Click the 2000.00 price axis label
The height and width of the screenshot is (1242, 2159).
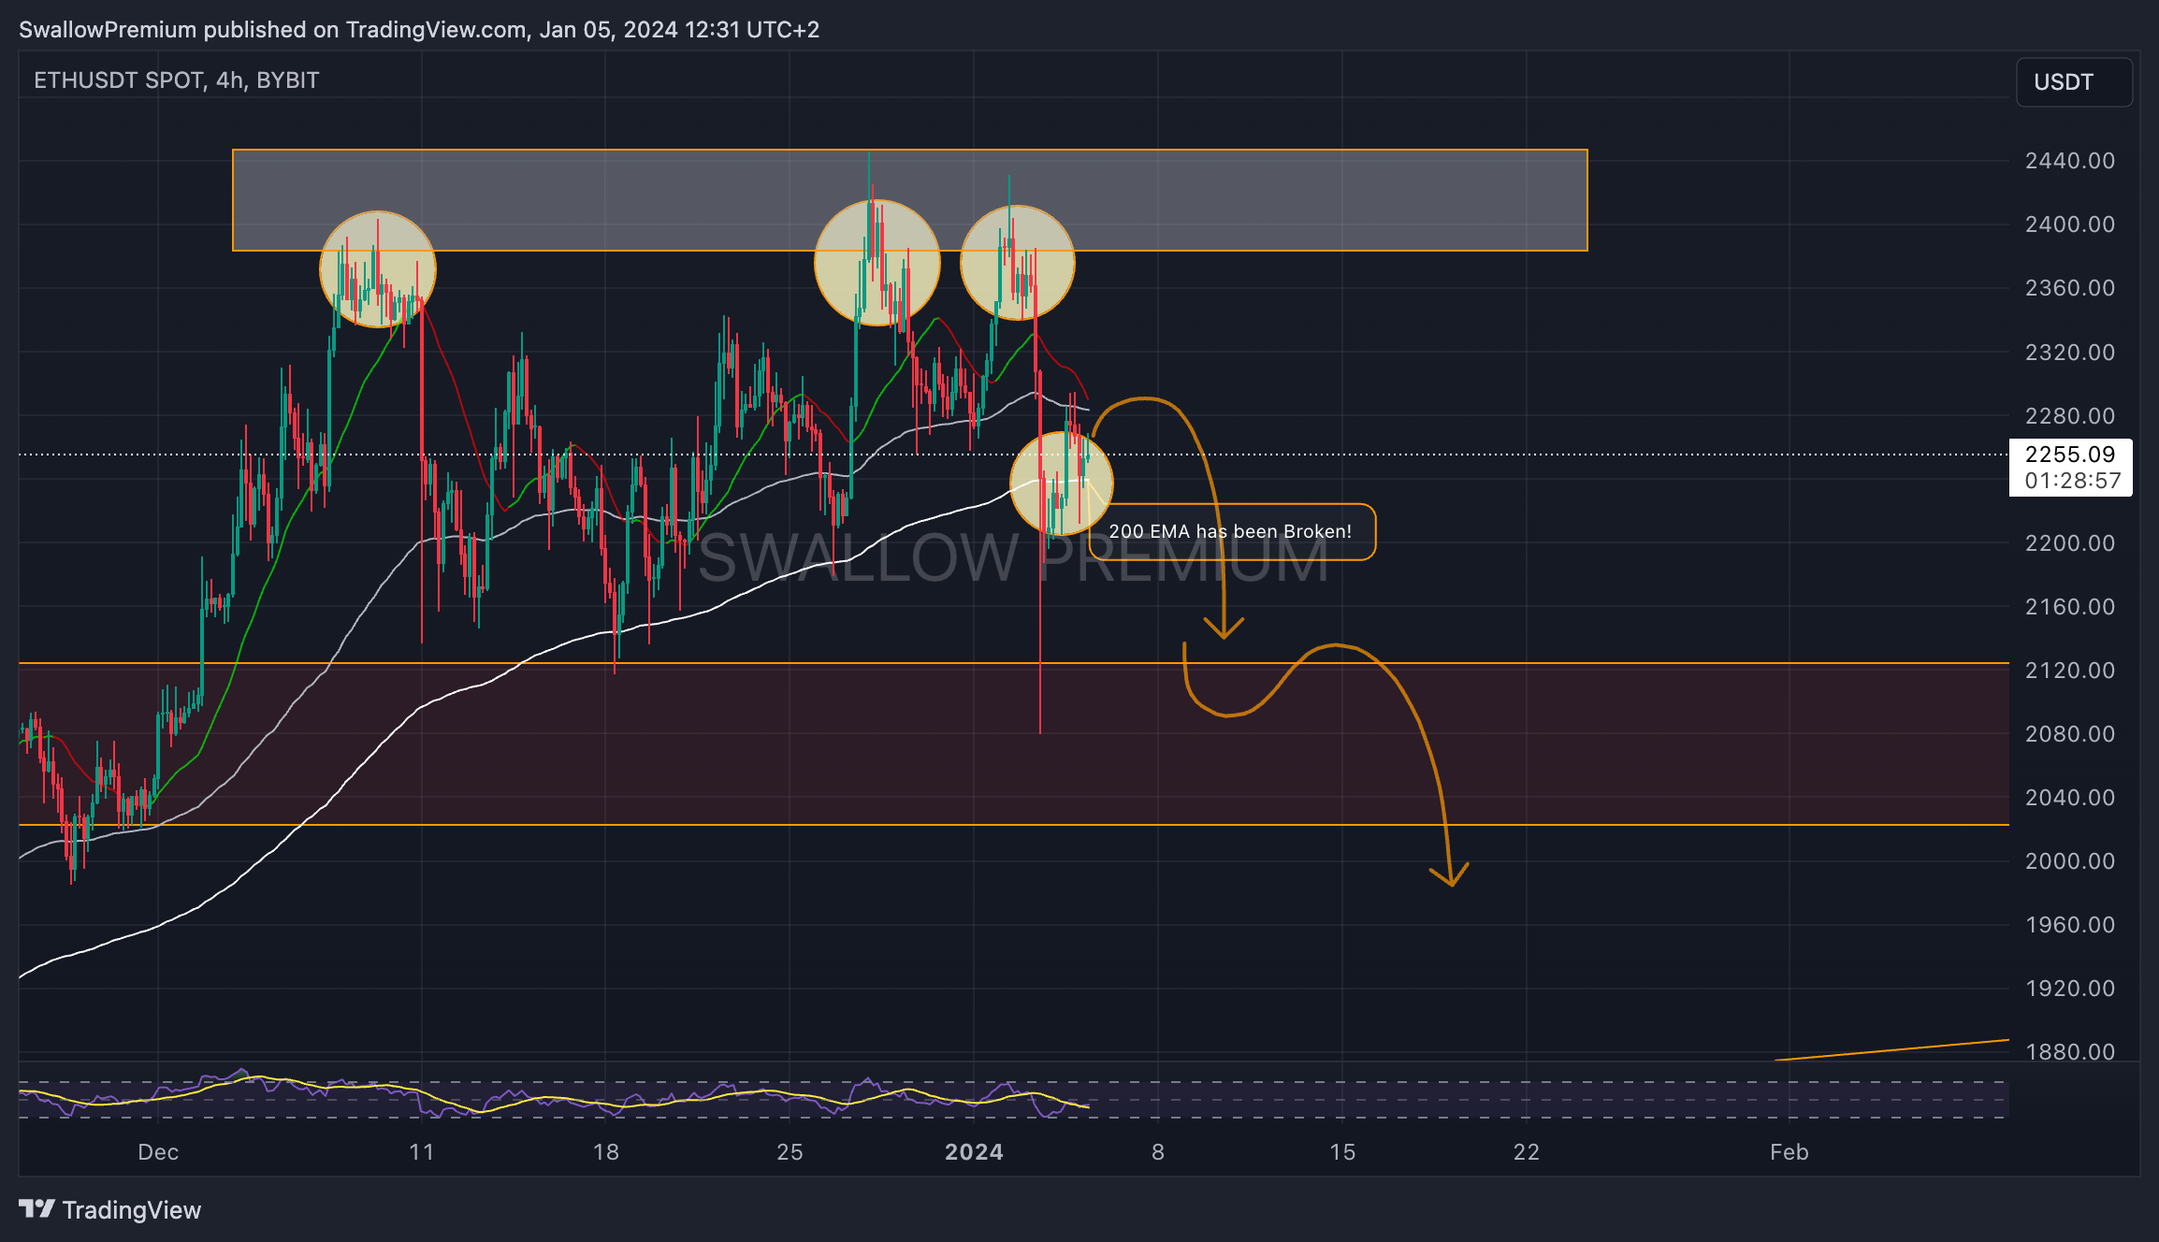[x=2070, y=861]
